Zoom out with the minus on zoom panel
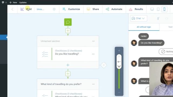Image resolution: width=173 pixels, height=97 pixels. [x=119, y=92]
